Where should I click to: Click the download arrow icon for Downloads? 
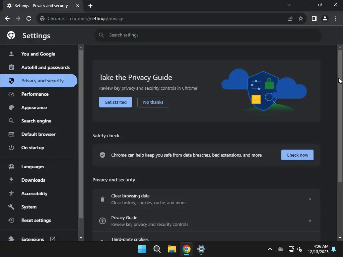[11, 180]
